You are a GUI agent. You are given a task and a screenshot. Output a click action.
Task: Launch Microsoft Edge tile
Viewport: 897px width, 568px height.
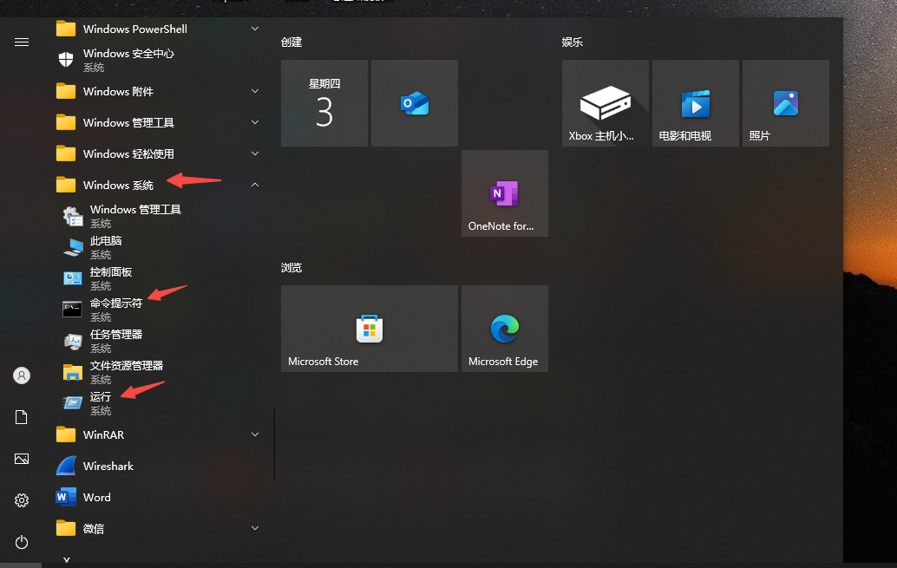pos(504,329)
